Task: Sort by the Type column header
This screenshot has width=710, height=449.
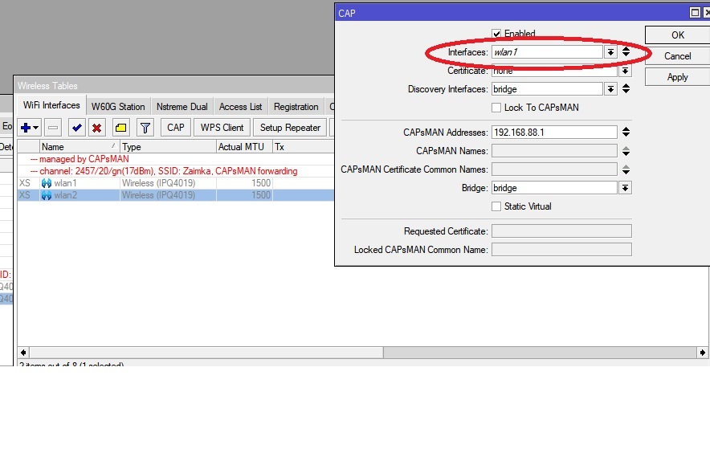Action: (168, 147)
